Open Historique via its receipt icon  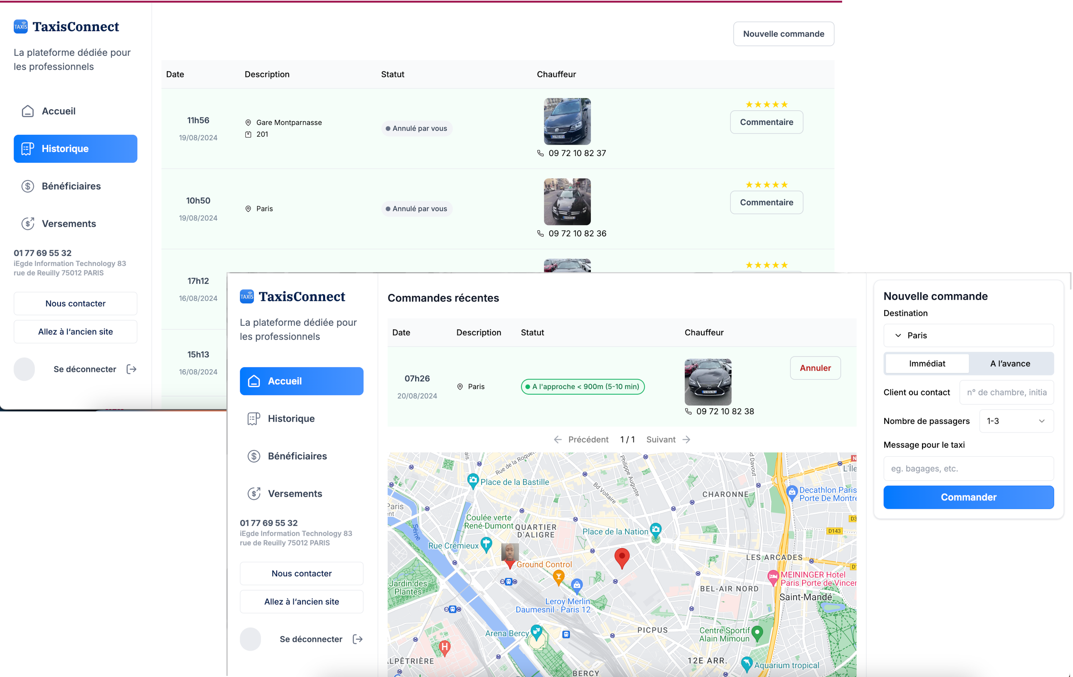point(254,418)
